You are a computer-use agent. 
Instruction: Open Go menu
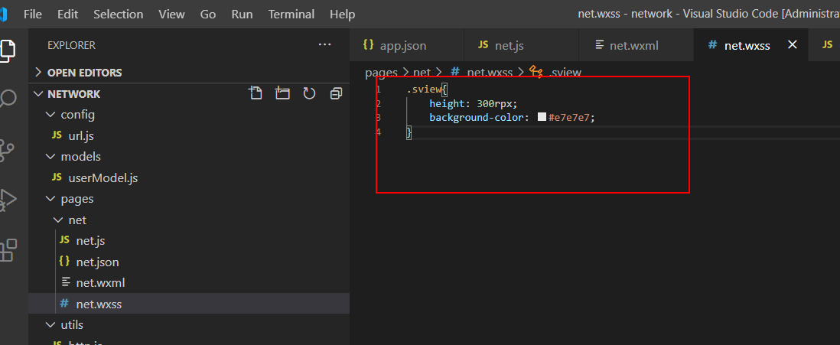click(x=208, y=15)
